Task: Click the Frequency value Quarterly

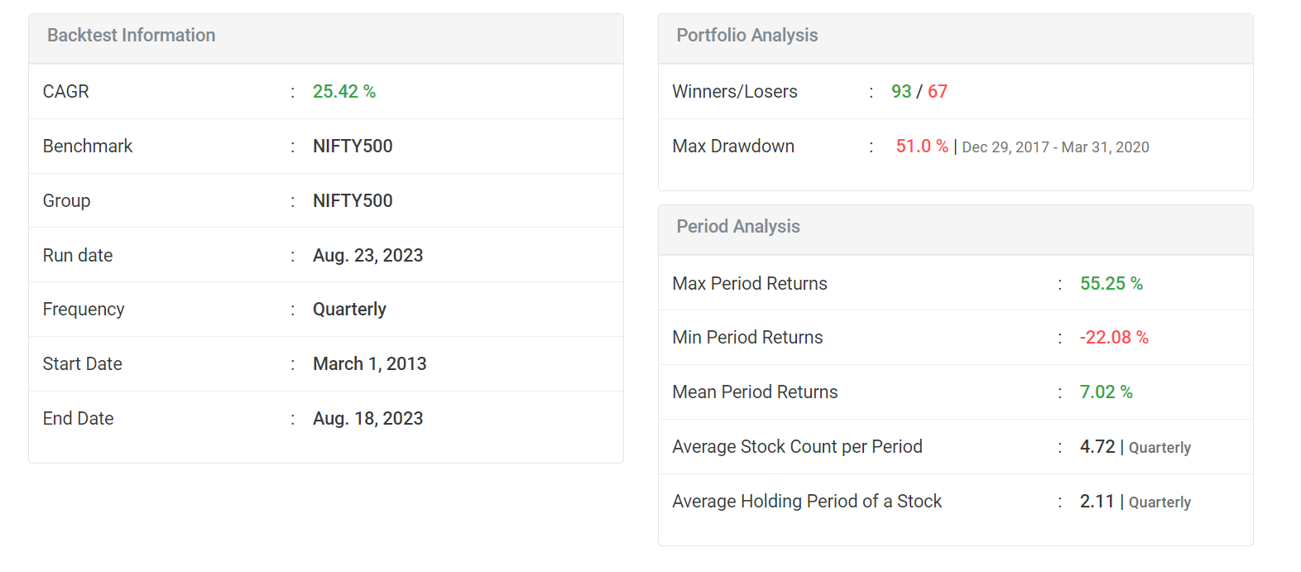Action: tap(349, 310)
